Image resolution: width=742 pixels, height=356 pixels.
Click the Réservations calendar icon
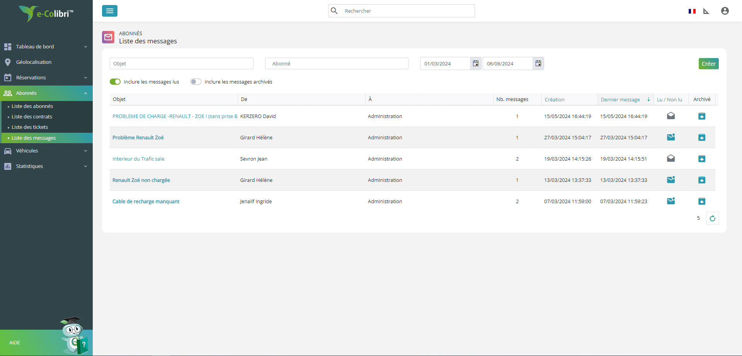pos(8,77)
